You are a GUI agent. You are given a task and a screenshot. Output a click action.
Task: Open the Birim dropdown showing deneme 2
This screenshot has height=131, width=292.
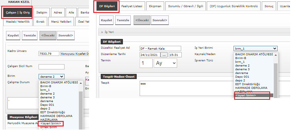point(52,77)
